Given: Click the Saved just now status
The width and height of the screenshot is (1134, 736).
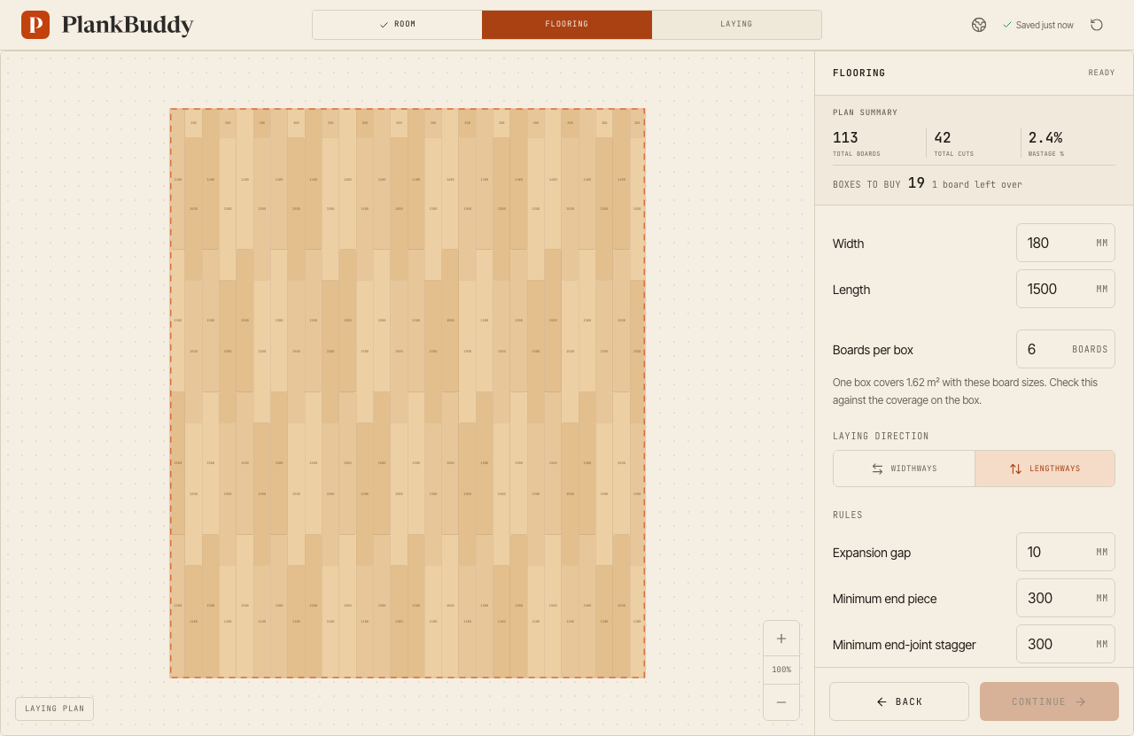Looking at the screenshot, I should (x=1038, y=25).
